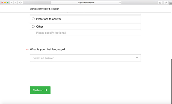Select the quicktapsurvey.com address bar

86,2
